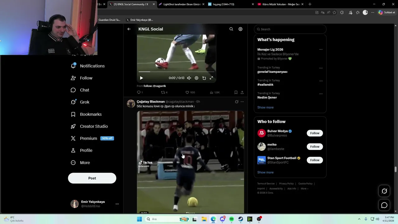Click the Post button
The height and width of the screenshot is (224, 398).
92,178
